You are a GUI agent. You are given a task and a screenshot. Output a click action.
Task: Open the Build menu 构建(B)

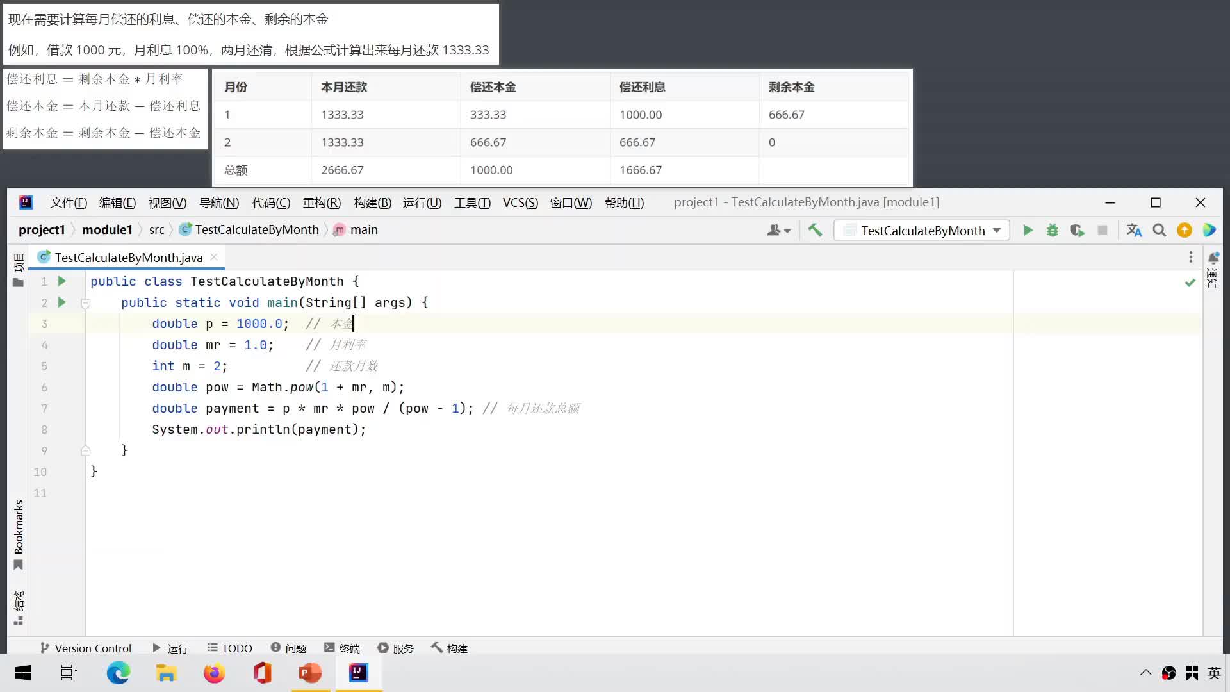372,202
